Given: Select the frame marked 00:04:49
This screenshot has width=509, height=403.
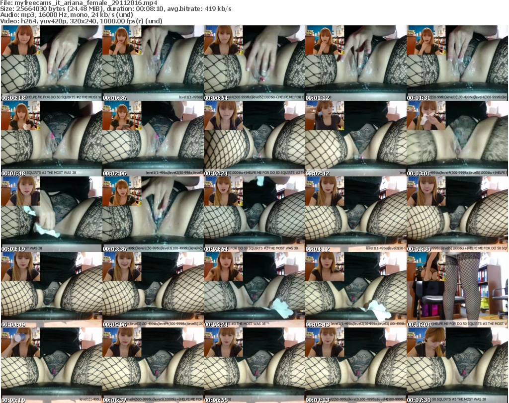Looking at the screenshot, I should pos(51,290).
